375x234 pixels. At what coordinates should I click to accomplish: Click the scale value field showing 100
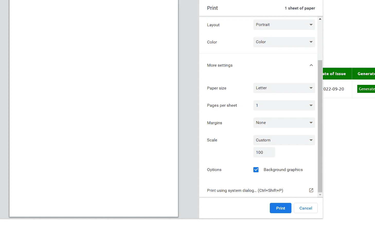point(264,152)
